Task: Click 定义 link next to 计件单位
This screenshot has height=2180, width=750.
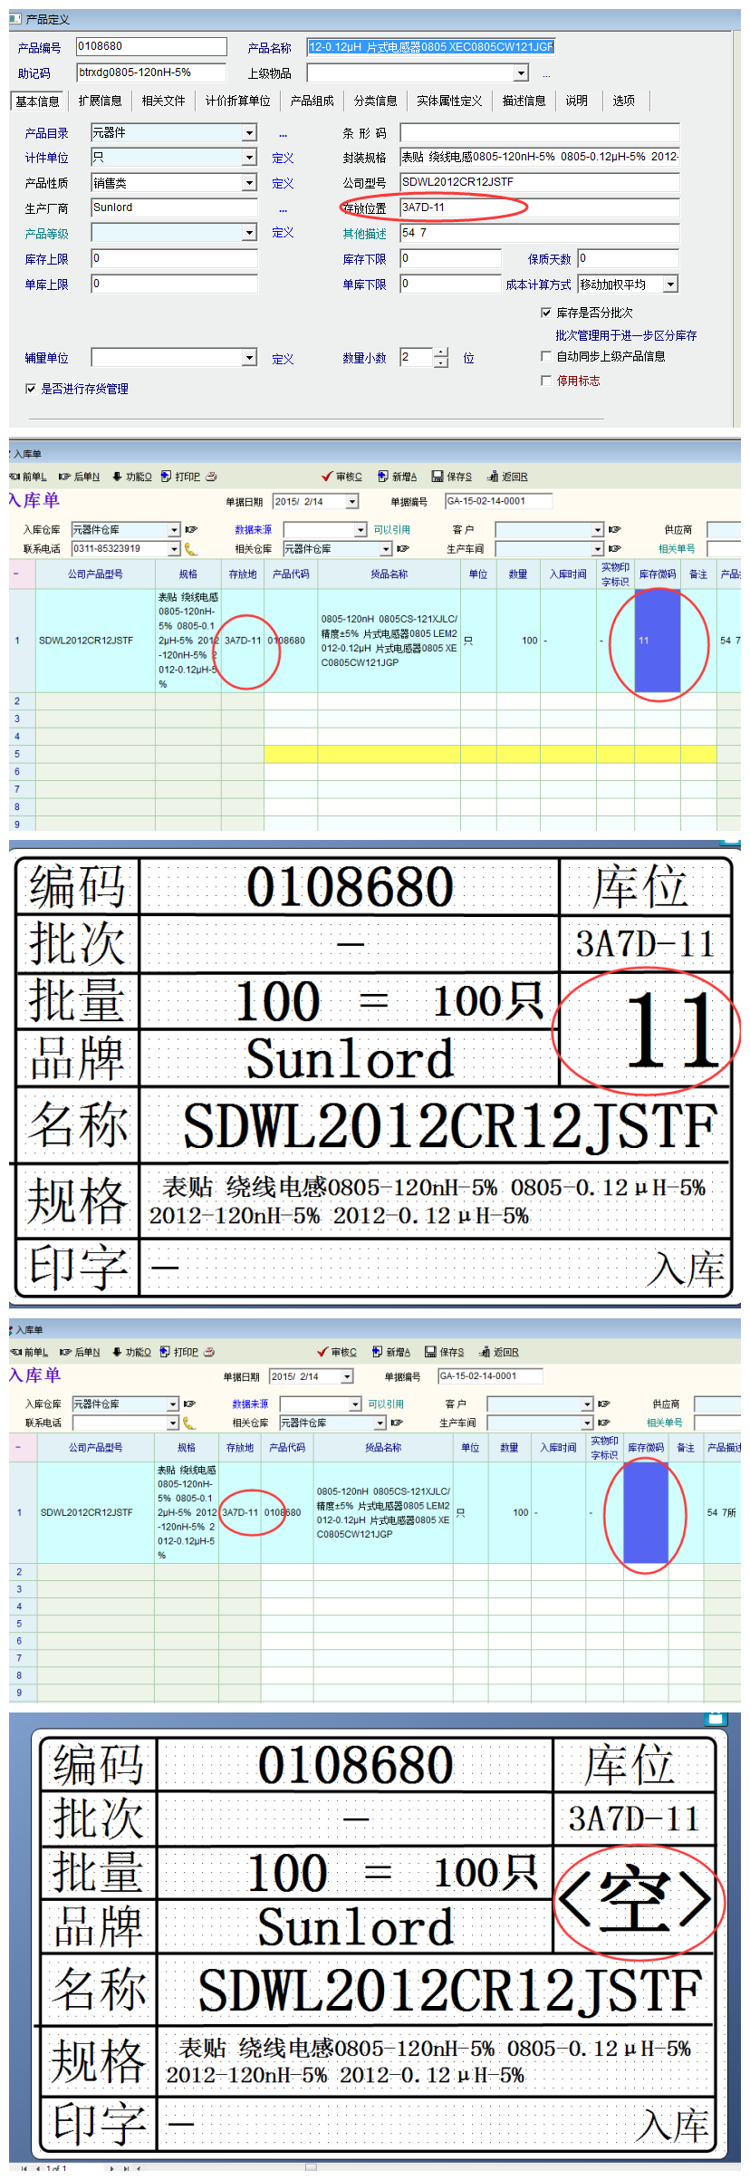Action: tap(283, 159)
